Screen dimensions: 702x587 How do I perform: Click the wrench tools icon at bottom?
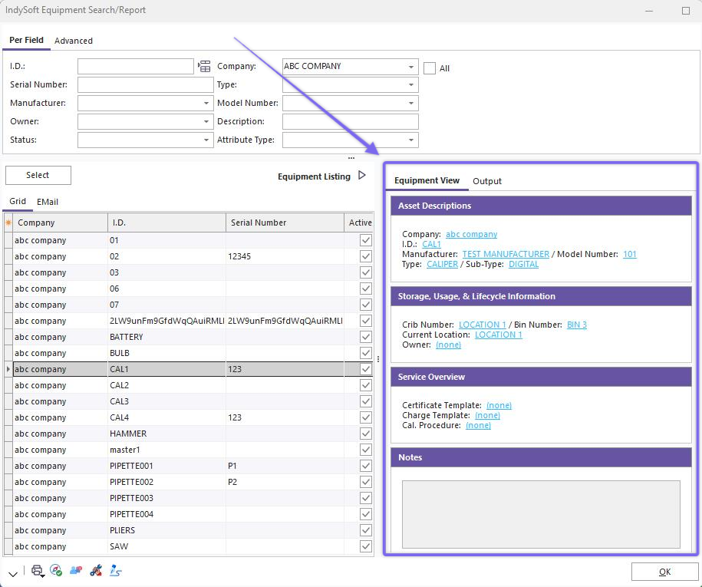pyautogui.click(x=96, y=571)
